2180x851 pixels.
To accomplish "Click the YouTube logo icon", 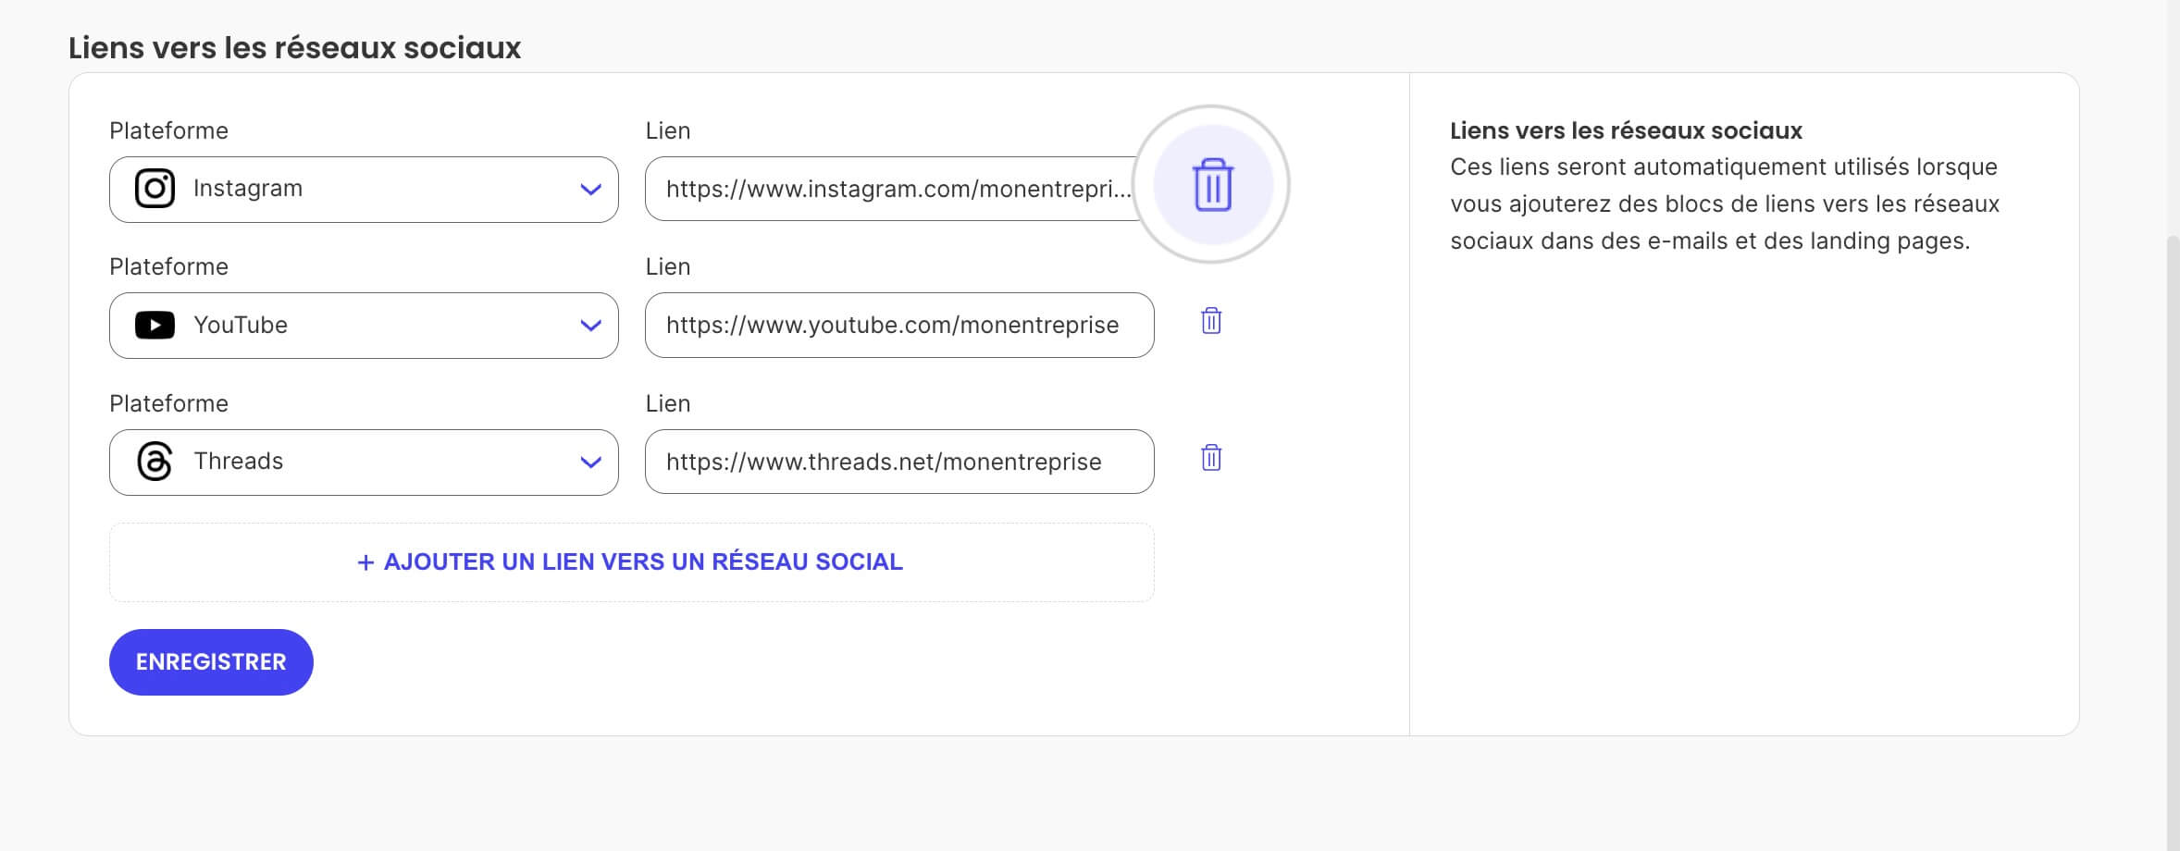I will click(155, 326).
